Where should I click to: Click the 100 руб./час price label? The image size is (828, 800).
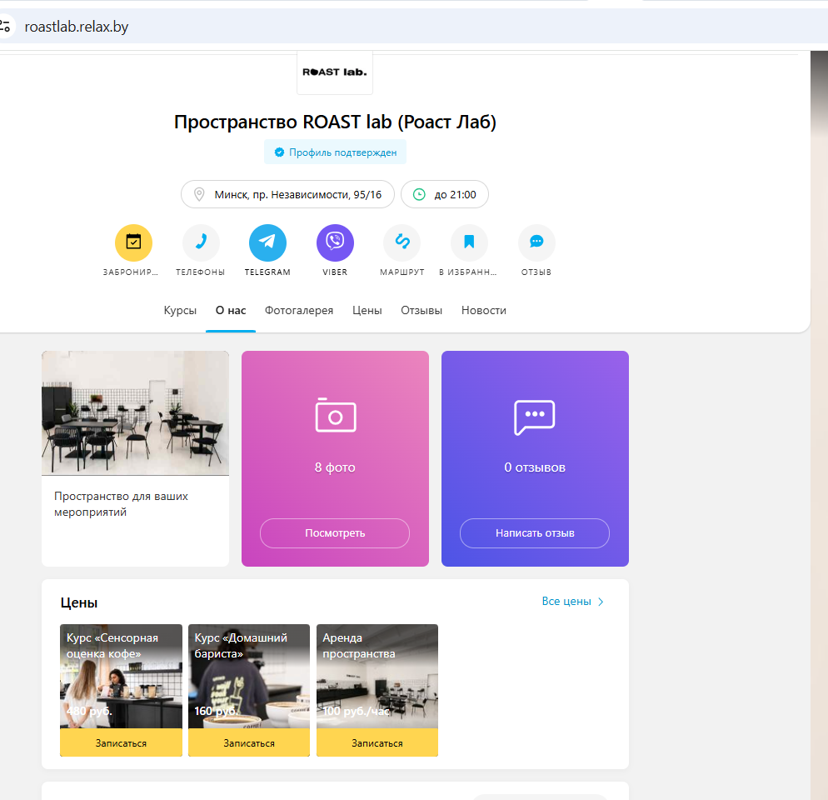[356, 711]
